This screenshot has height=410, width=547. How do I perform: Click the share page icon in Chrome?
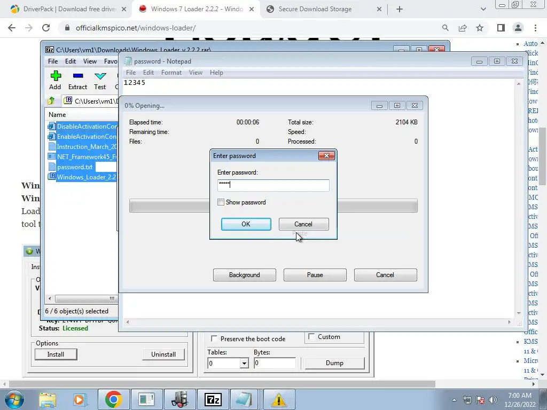[463, 28]
